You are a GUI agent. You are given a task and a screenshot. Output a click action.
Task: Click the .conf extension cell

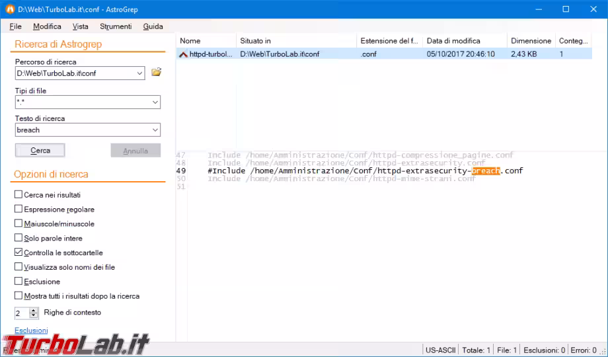point(368,54)
